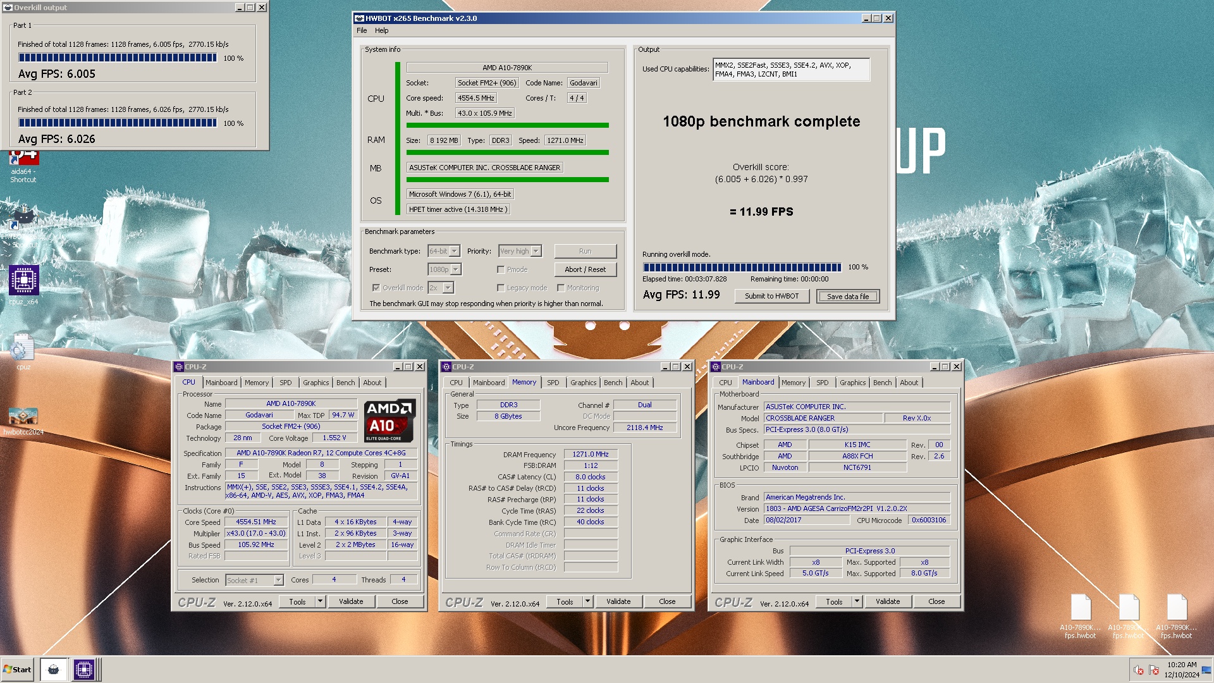Open the File menu in HWBOT x265
The image size is (1214, 683).
(362, 30)
